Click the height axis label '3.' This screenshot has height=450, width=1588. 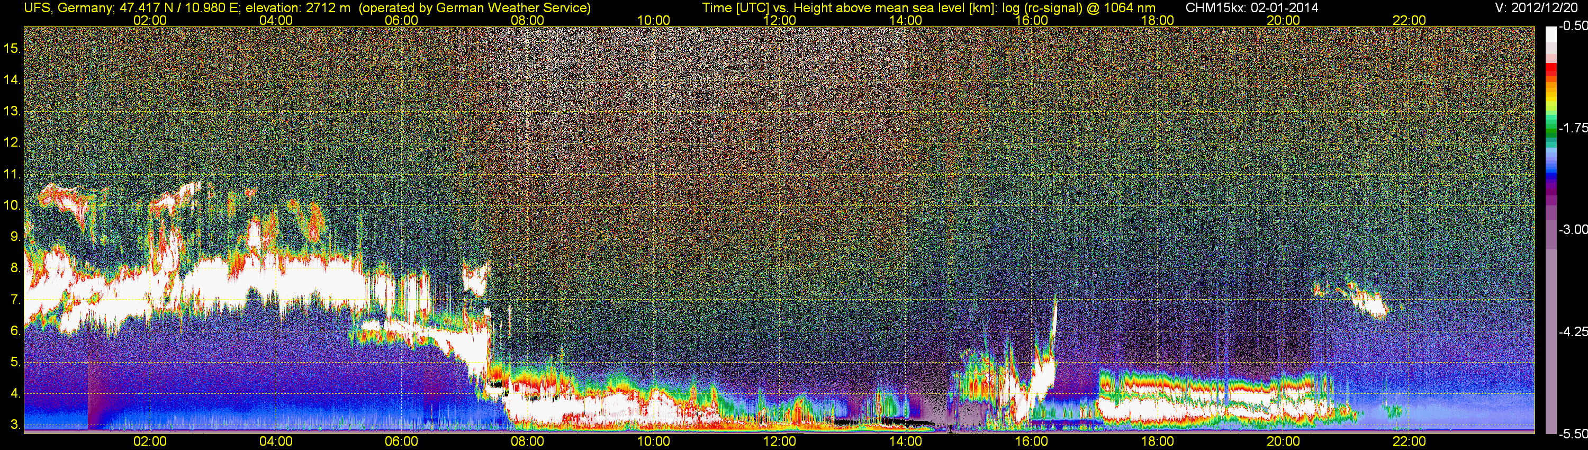tap(16, 425)
